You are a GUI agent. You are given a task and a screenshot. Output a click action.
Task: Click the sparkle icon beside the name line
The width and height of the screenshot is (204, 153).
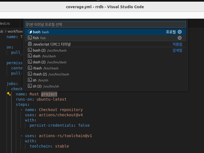point(9,94)
